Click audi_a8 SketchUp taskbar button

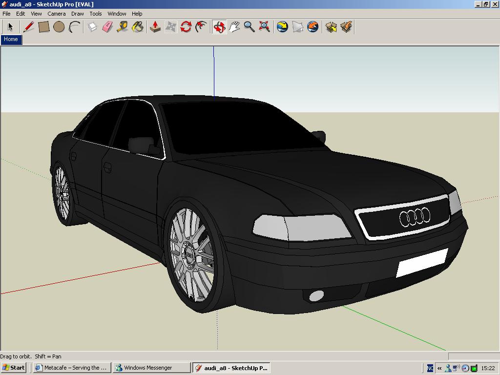(x=232, y=368)
